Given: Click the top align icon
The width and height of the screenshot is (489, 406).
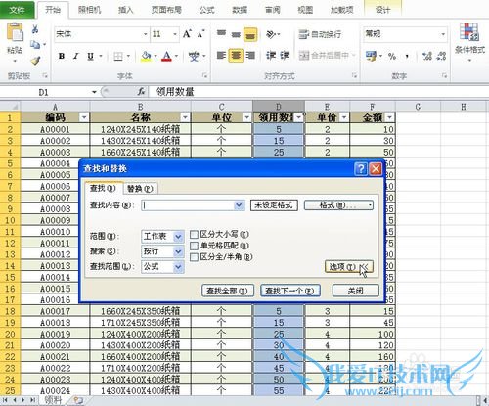Looking at the screenshot, I should 221,34.
